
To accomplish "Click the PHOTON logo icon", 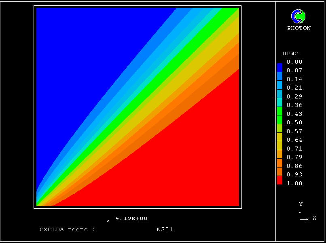I will (x=298, y=16).
